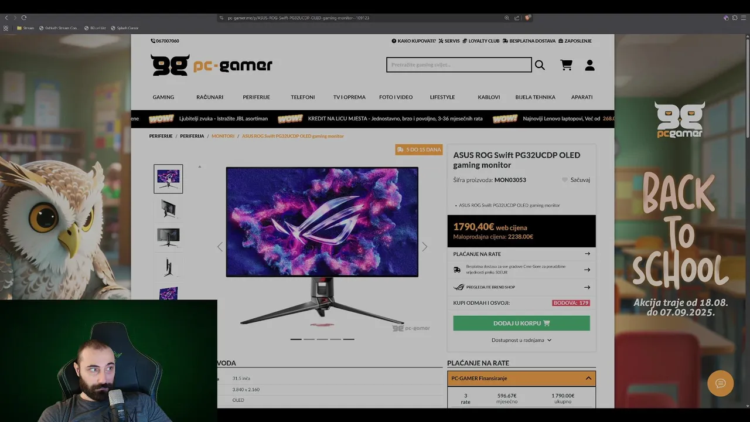Screen dimensions: 750x422
Task: Click the address bar URL
Action: (x=298, y=18)
